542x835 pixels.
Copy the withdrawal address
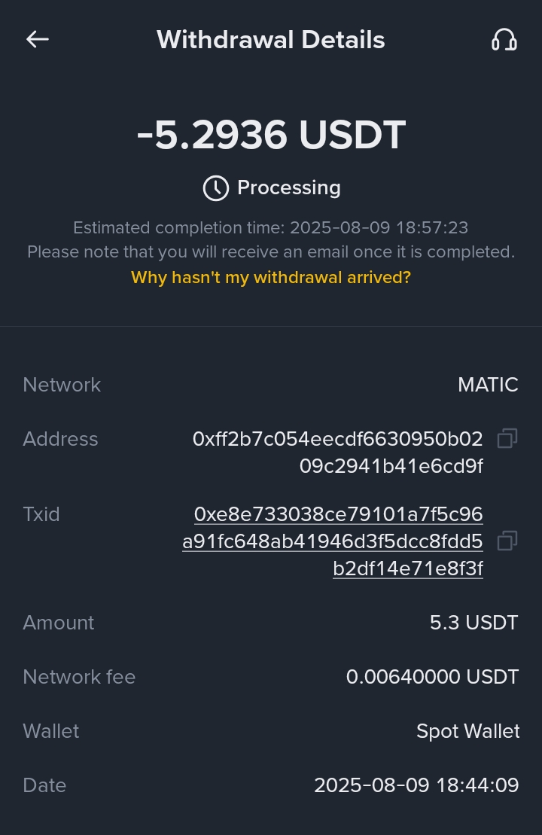(x=507, y=438)
